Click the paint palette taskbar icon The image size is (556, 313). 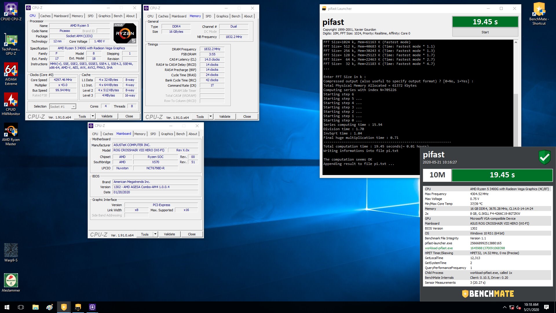coord(50,307)
